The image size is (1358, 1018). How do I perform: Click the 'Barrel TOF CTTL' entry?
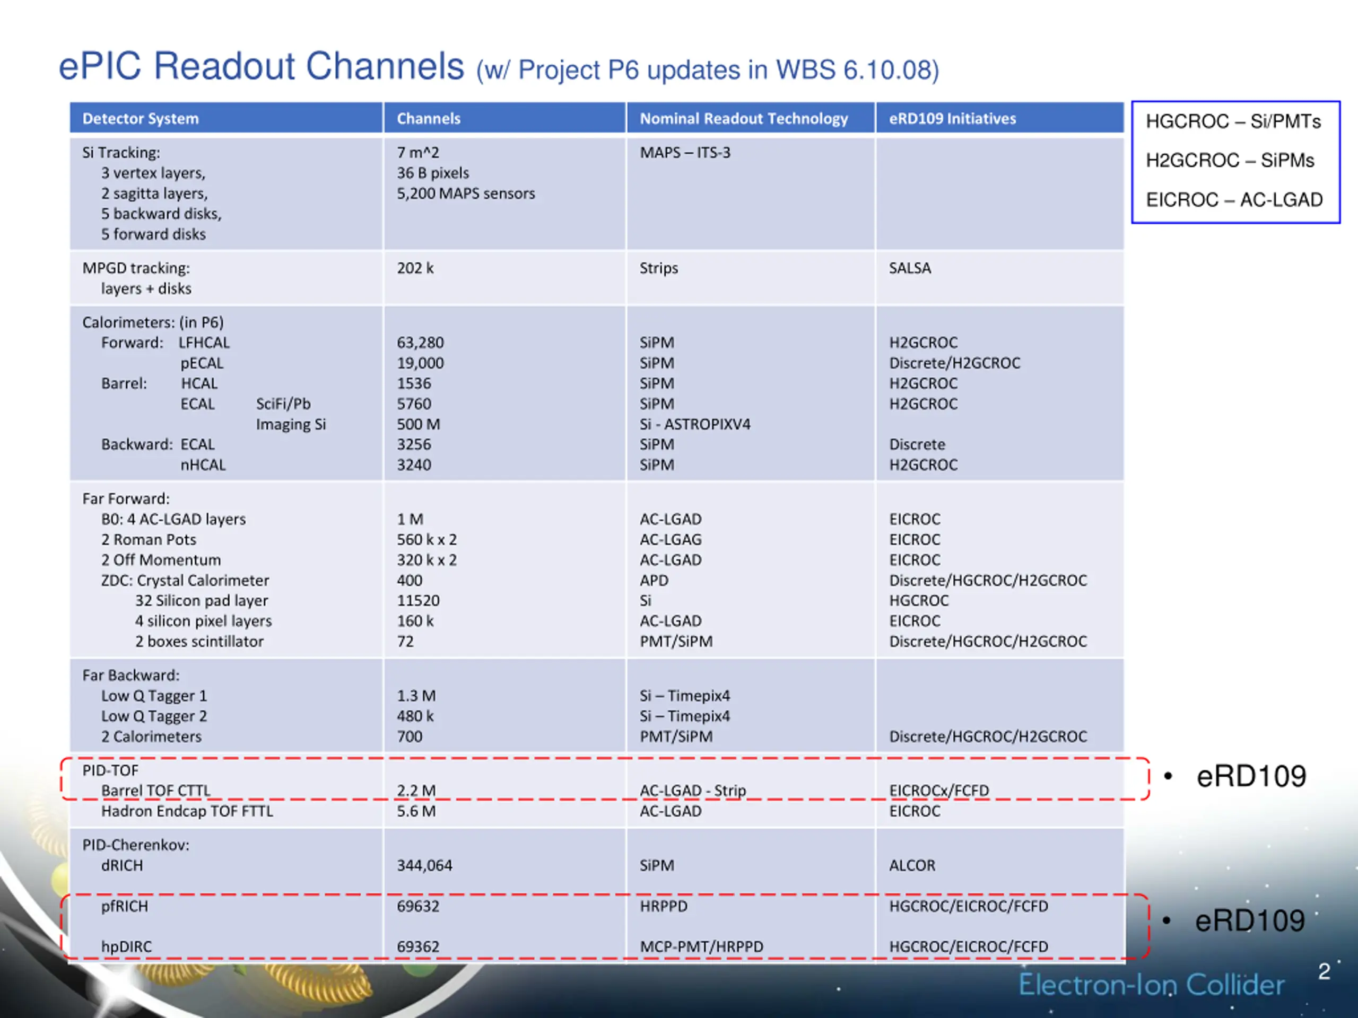156,791
